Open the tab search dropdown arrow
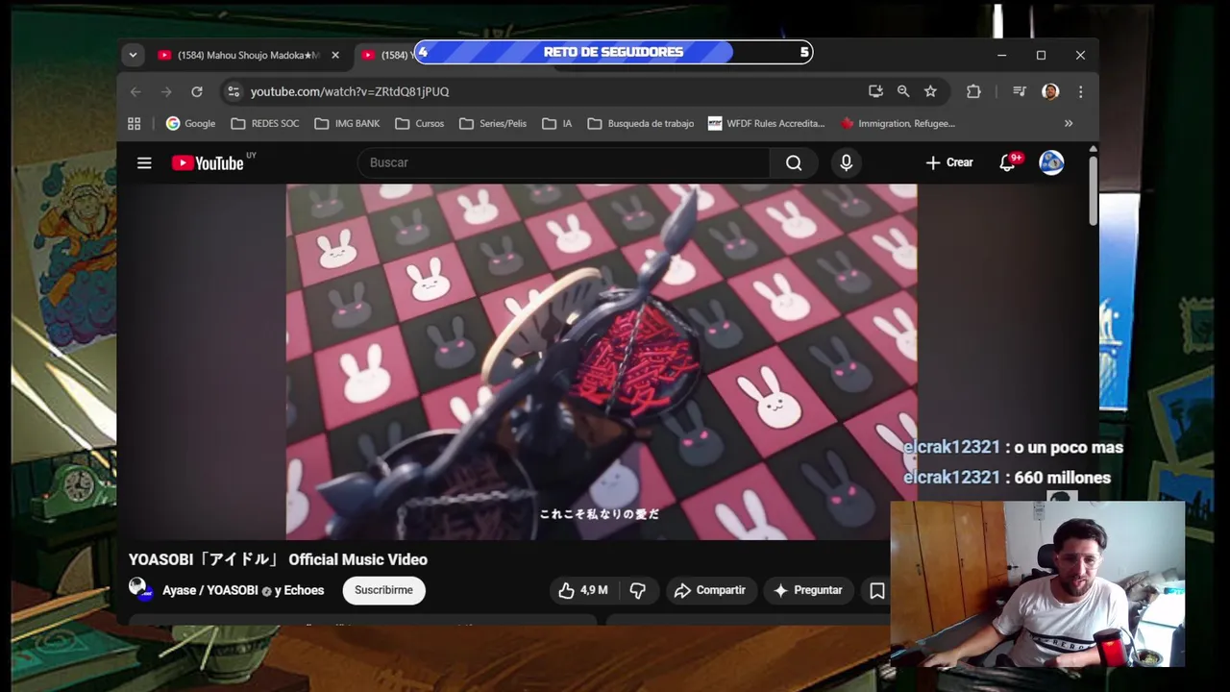Screen dimensions: 1230x692 coord(133,55)
